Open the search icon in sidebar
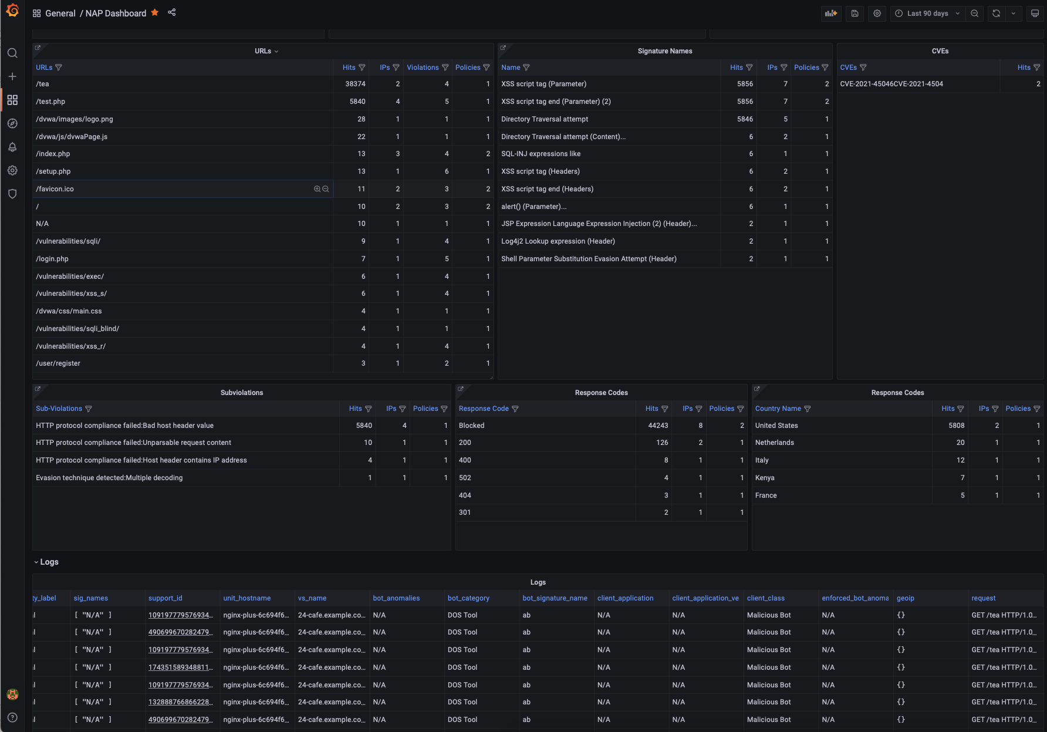Screen dimensions: 1047x732 point(12,53)
